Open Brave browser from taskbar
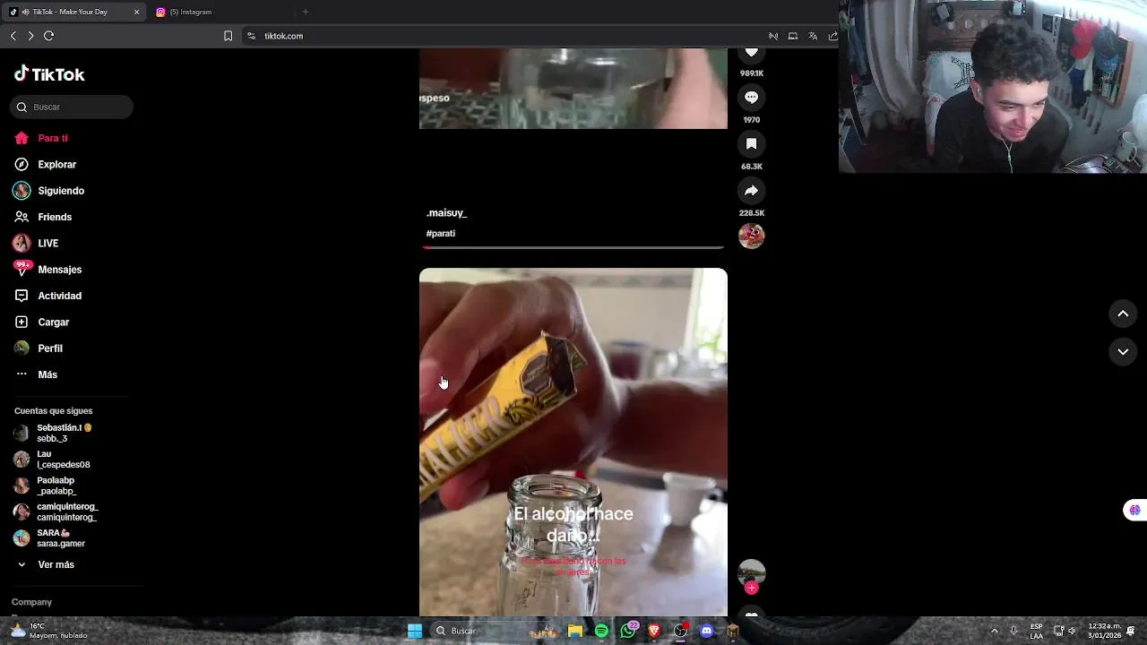Screen dimensions: 1147x645 point(655,631)
